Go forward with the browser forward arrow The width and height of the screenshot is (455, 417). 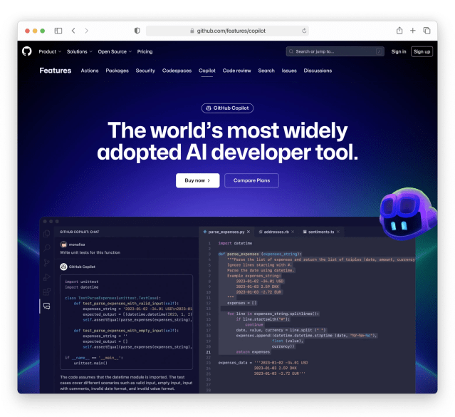click(86, 31)
